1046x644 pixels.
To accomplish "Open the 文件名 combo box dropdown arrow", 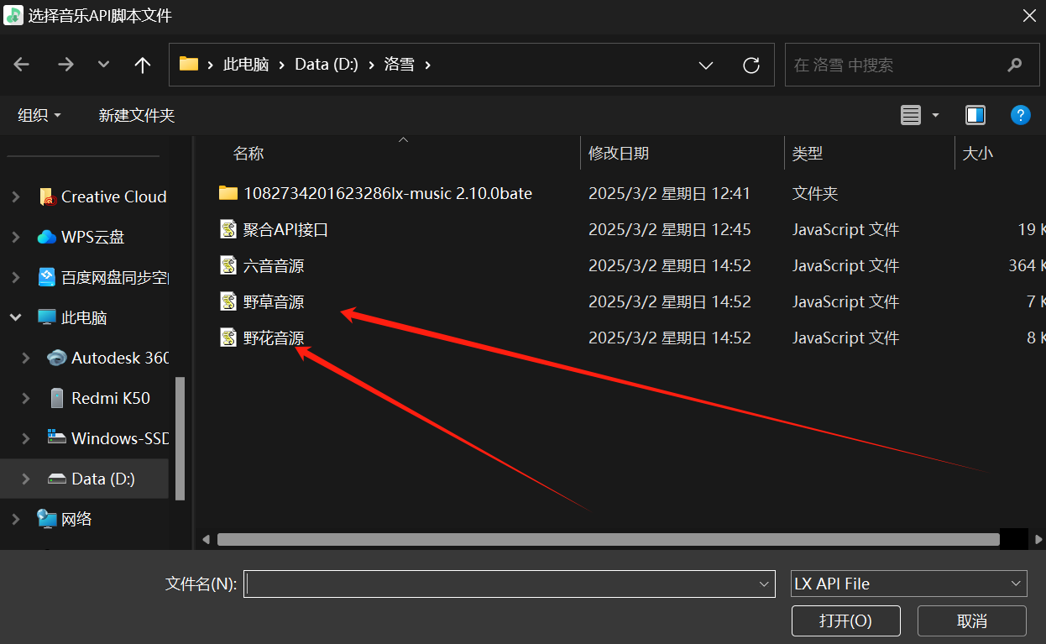I will click(x=764, y=584).
